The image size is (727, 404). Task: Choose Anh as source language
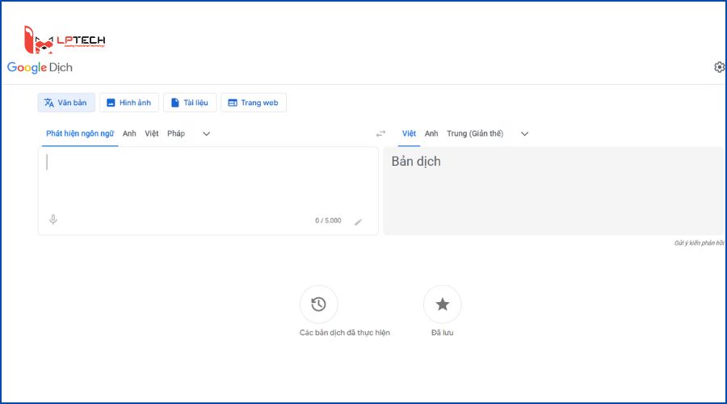tap(129, 133)
